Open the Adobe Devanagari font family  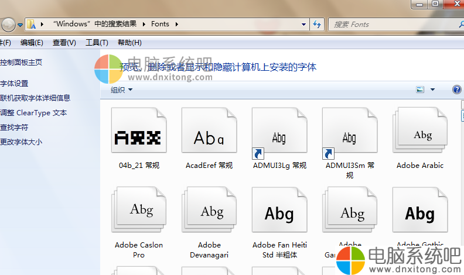pos(209,209)
